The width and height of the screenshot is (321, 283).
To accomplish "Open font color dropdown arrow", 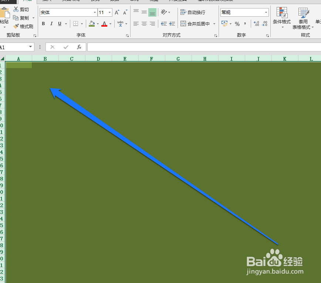I will pyautogui.click(x=110, y=24).
